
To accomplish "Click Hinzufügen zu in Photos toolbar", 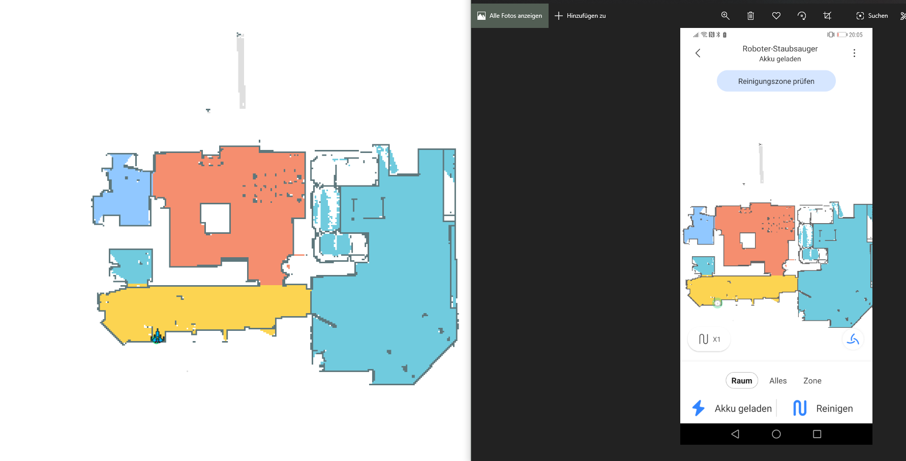I will [580, 16].
